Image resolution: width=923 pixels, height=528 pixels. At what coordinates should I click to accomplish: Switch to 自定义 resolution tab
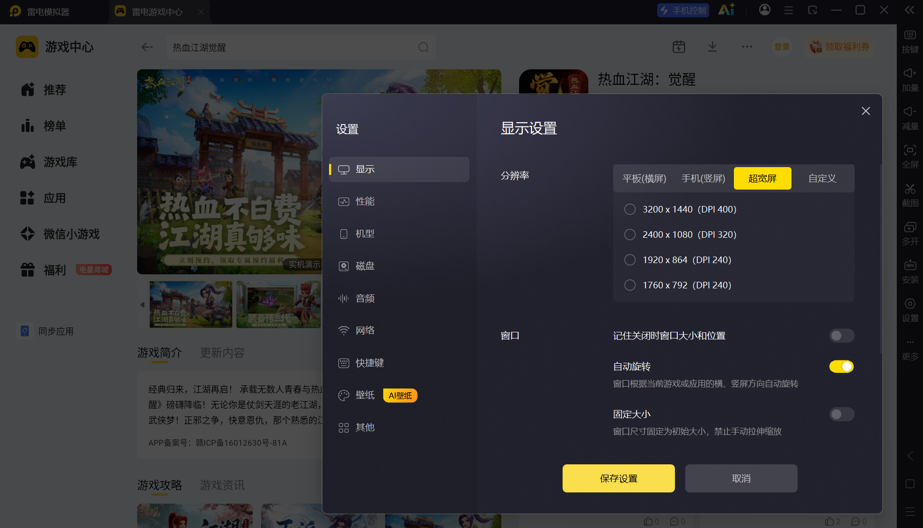pos(822,178)
